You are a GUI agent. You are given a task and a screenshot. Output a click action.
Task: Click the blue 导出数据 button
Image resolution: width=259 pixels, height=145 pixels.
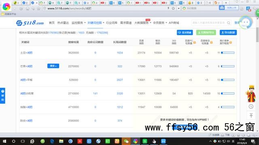point(228,33)
